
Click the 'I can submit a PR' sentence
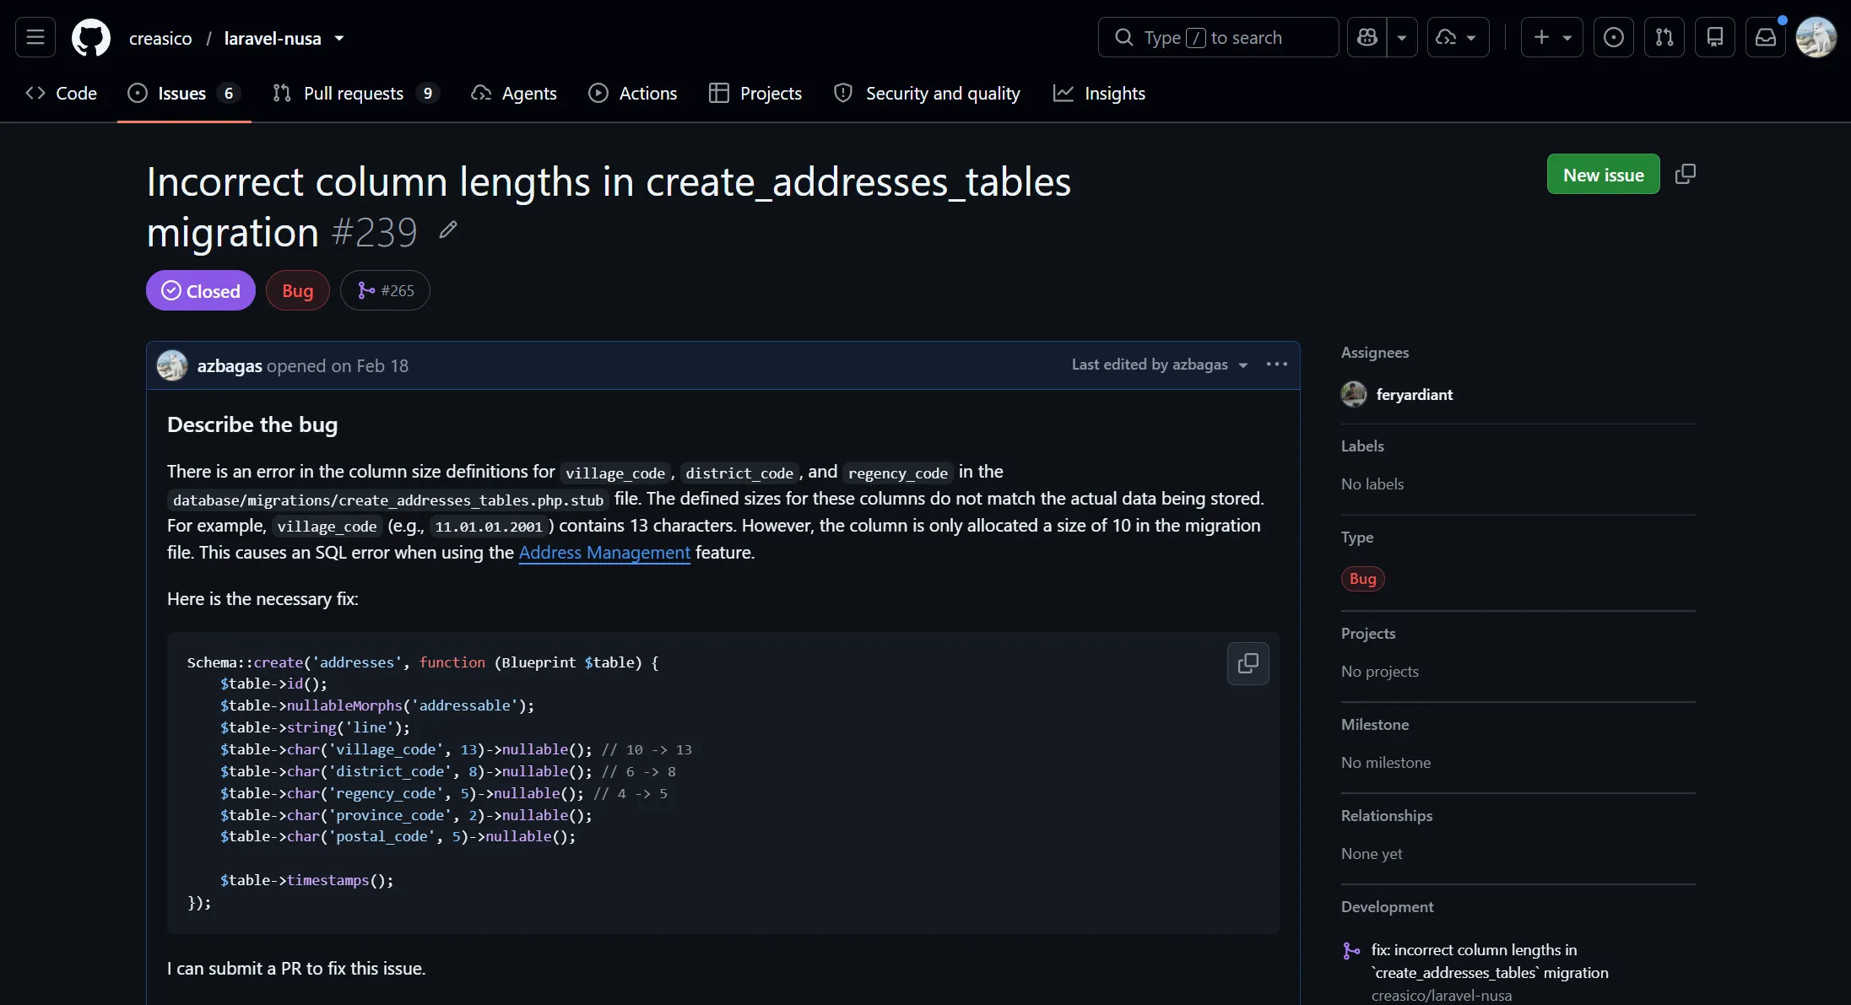296,969
